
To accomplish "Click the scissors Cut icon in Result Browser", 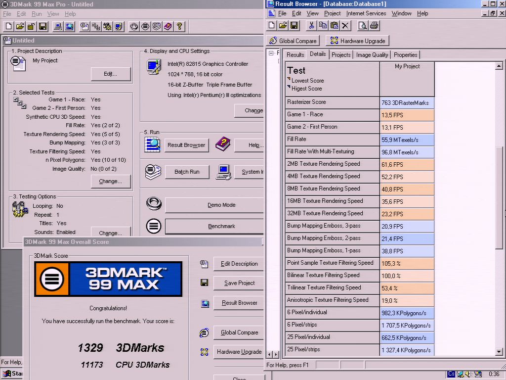I will tap(311, 26).
